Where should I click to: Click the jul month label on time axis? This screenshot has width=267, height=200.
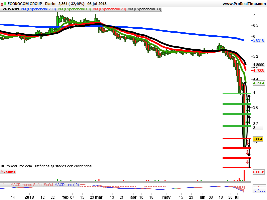click(x=237, y=197)
